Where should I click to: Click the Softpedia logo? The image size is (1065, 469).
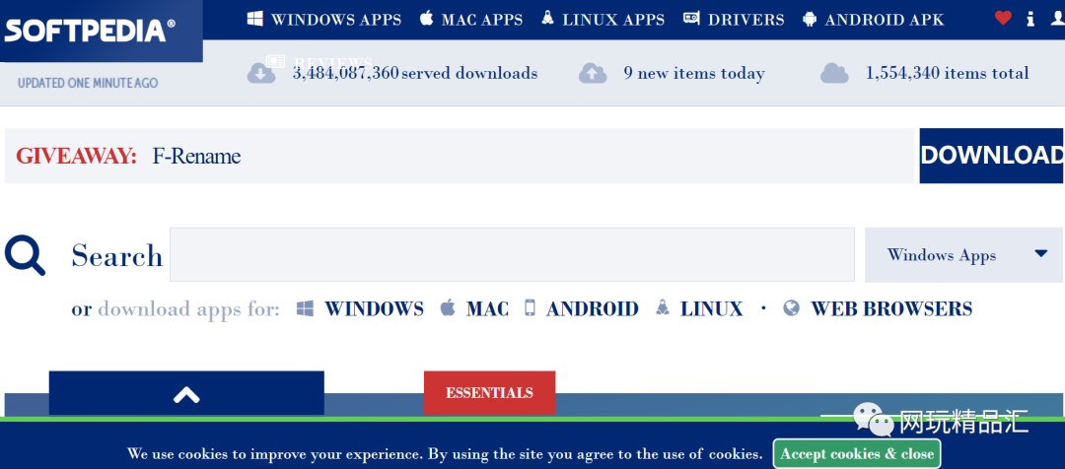89,31
